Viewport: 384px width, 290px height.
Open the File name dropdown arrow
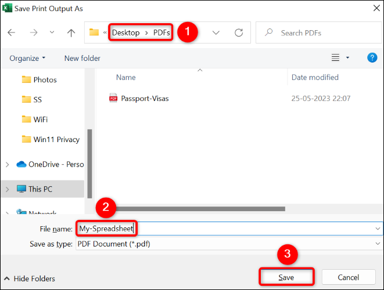378,229
